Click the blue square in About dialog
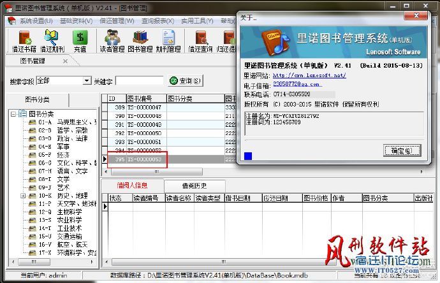 click(x=248, y=156)
